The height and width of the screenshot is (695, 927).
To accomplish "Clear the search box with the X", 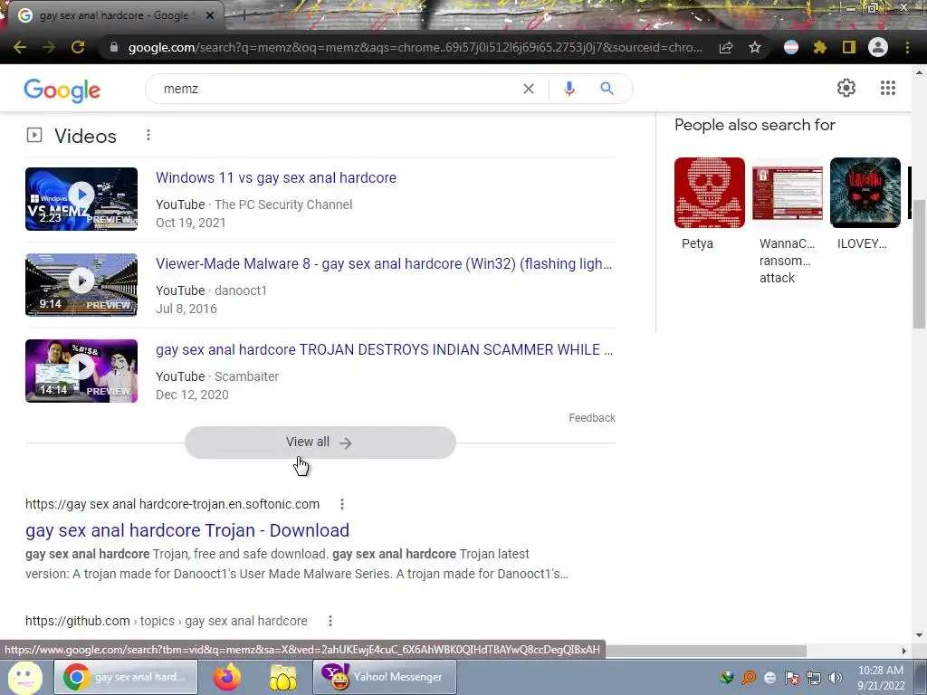I will click(529, 89).
